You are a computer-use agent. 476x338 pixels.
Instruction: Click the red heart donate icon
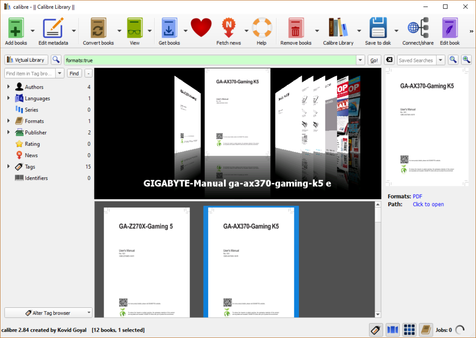(201, 27)
